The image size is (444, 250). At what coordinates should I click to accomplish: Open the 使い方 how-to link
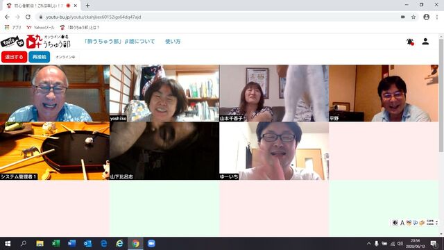click(173, 42)
